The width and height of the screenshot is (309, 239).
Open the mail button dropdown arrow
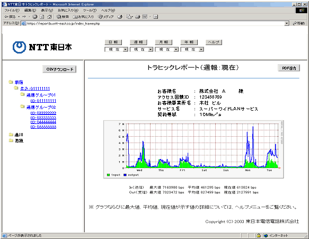pyautogui.click(x=133, y=17)
